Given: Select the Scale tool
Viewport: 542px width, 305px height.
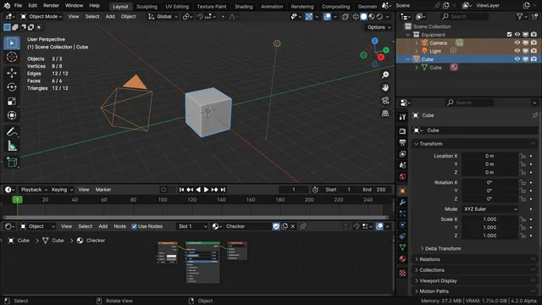Looking at the screenshot, I should (x=12, y=102).
